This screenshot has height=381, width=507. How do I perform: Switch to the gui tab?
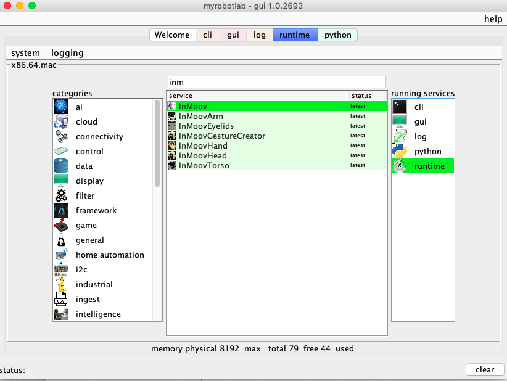(233, 35)
